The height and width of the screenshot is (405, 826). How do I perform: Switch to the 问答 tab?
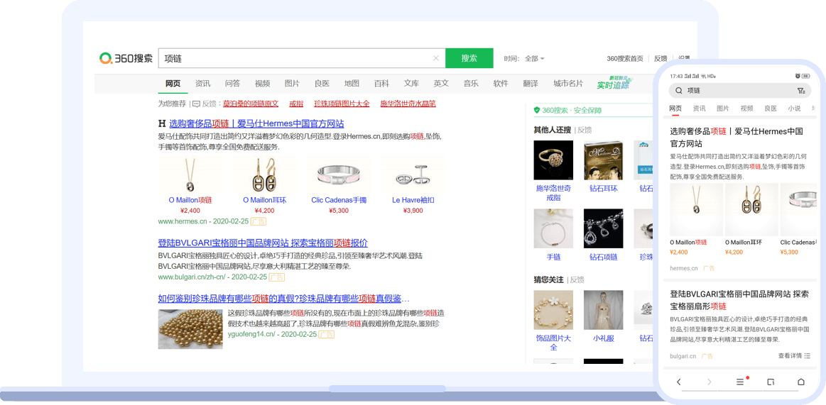(232, 83)
